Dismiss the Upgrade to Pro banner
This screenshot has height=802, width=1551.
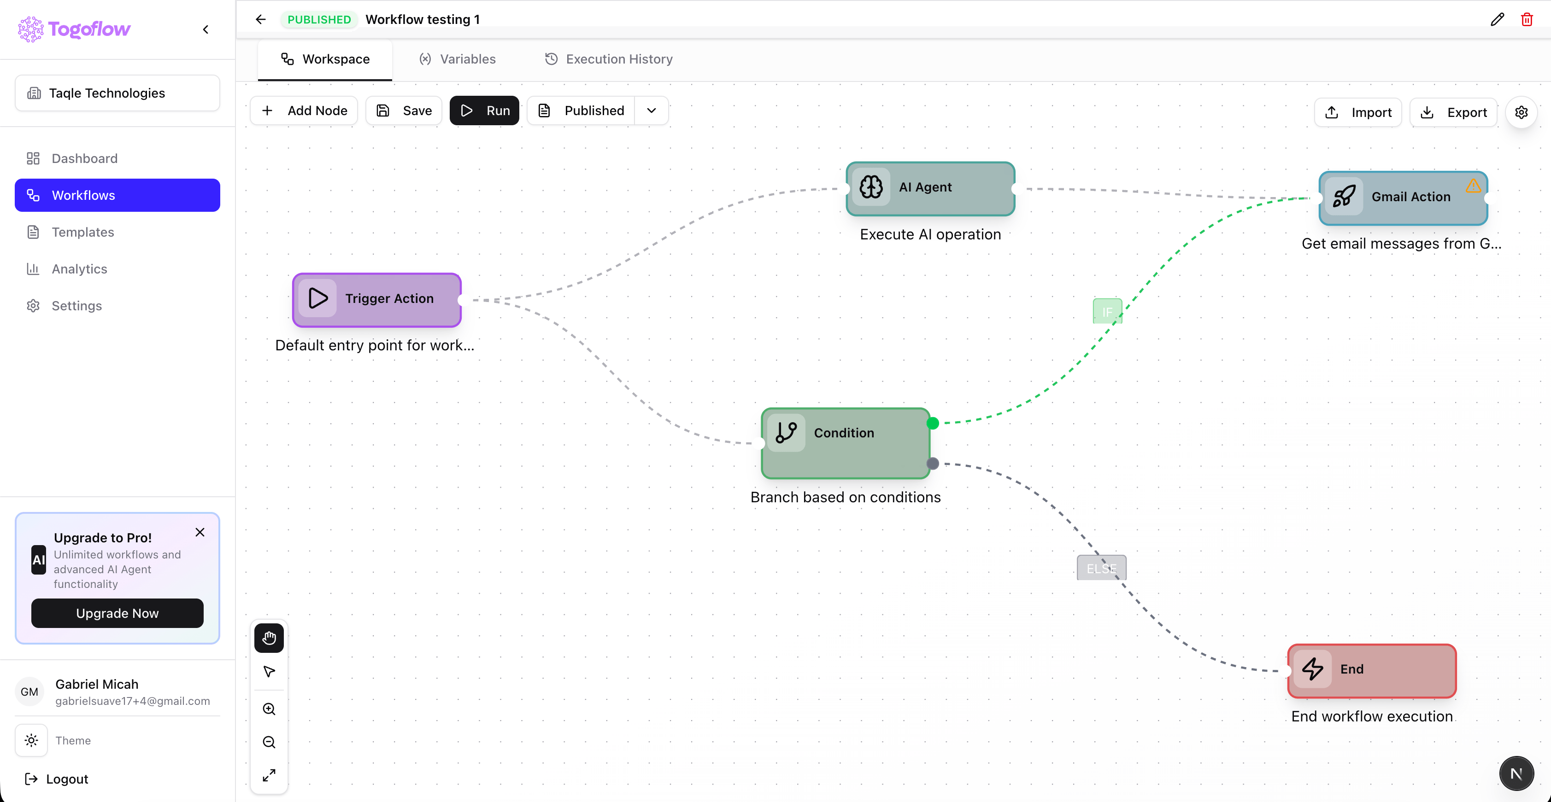tap(200, 532)
